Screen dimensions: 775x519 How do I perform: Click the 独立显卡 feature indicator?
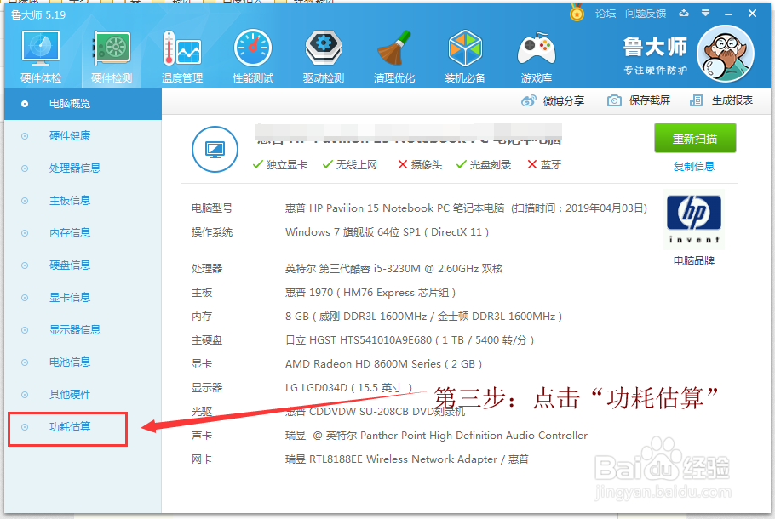click(279, 165)
